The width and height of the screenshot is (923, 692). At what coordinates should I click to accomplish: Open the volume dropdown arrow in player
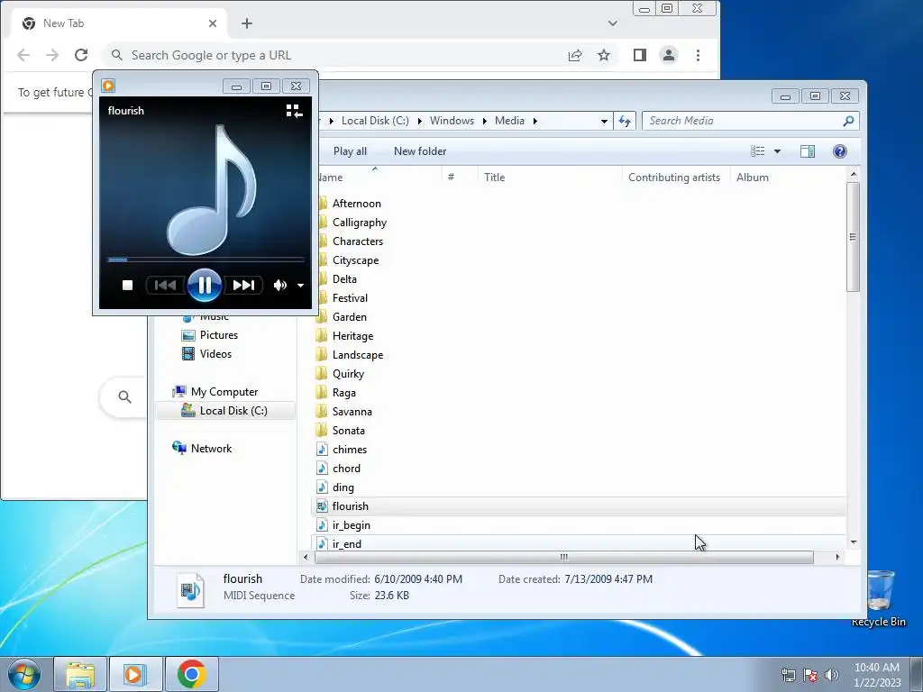[x=300, y=286]
